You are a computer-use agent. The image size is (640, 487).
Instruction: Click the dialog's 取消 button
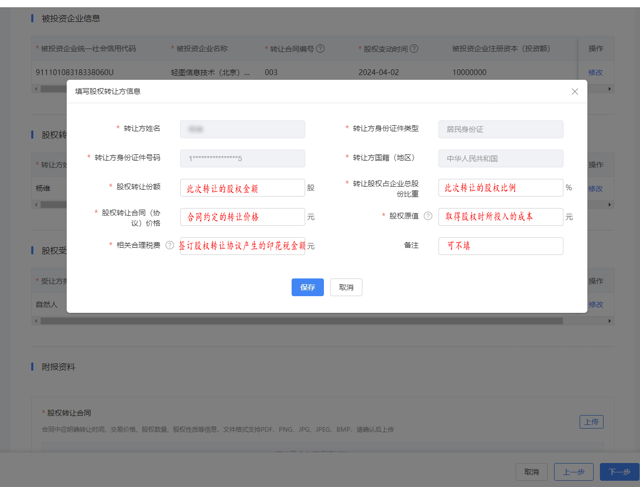point(346,287)
